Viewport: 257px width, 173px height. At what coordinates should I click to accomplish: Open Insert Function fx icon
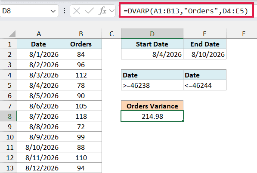click(102, 11)
